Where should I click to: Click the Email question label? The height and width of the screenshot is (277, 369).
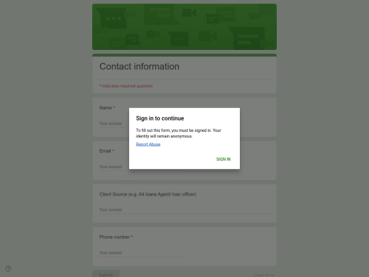(x=107, y=151)
